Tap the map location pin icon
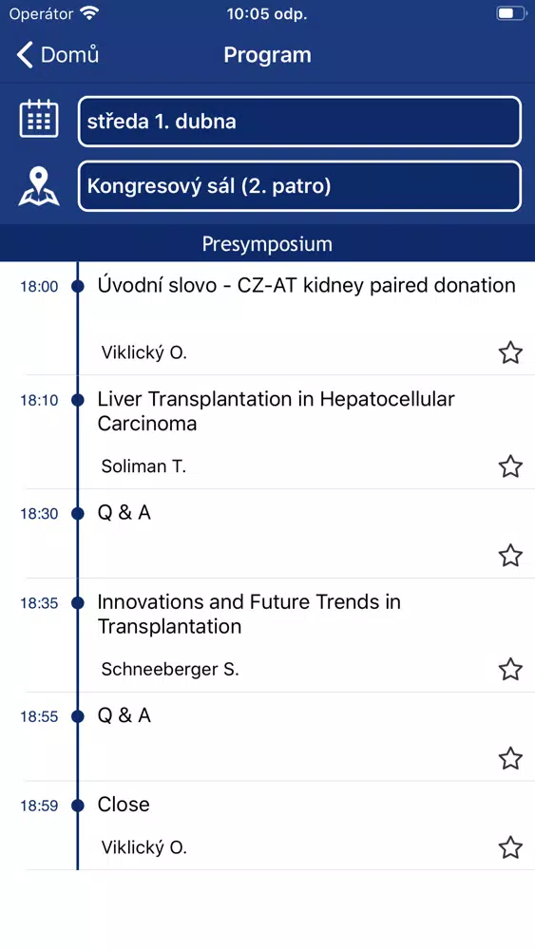535x950 pixels. point(39,186)
